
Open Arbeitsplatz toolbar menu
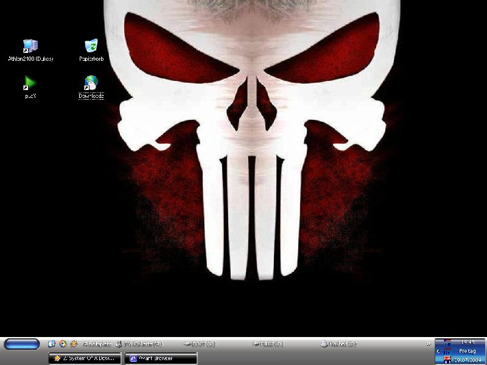[97, 344]
